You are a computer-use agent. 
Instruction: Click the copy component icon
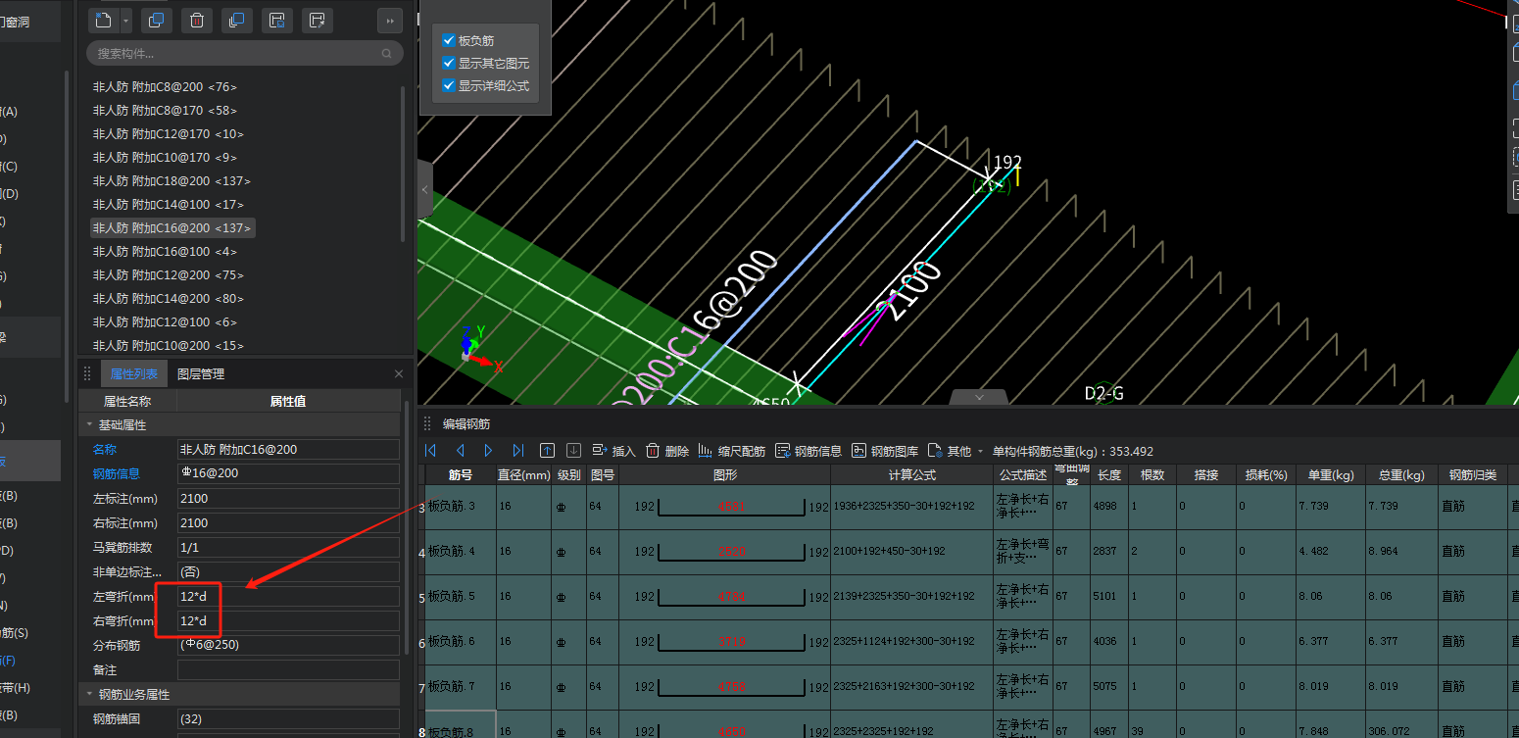[x=155, y=20]
